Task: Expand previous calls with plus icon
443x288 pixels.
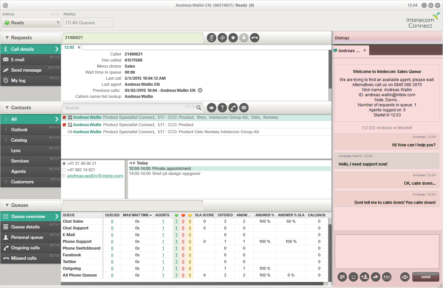Action: click(x=200, y=91)
